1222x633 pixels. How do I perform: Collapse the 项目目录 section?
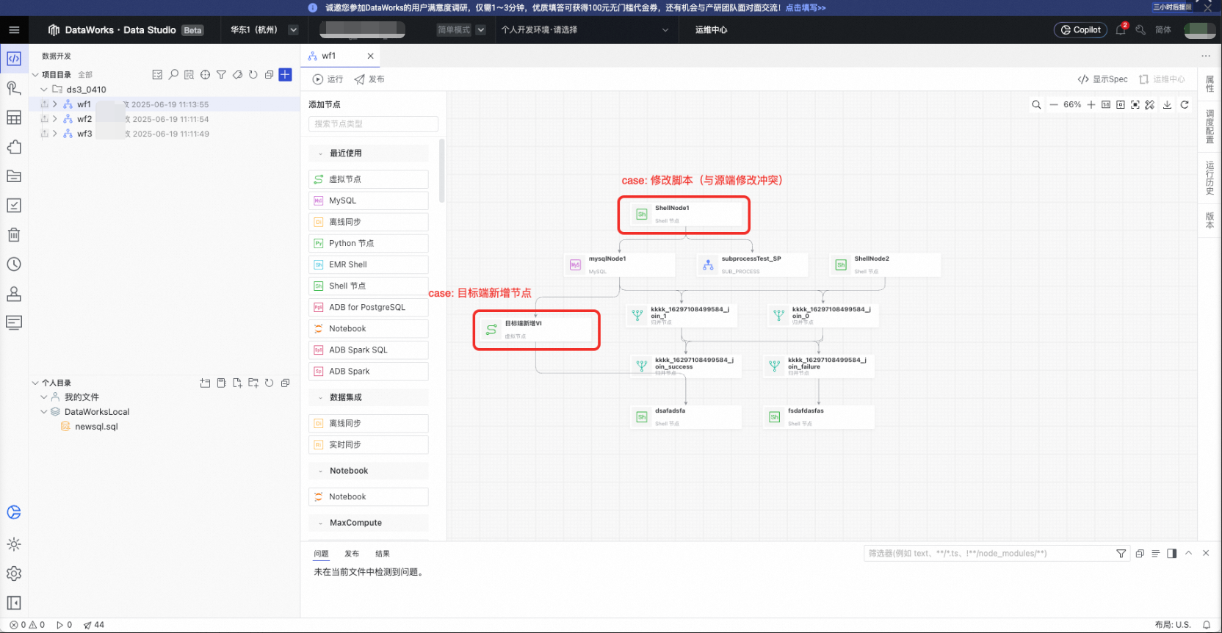35,75
